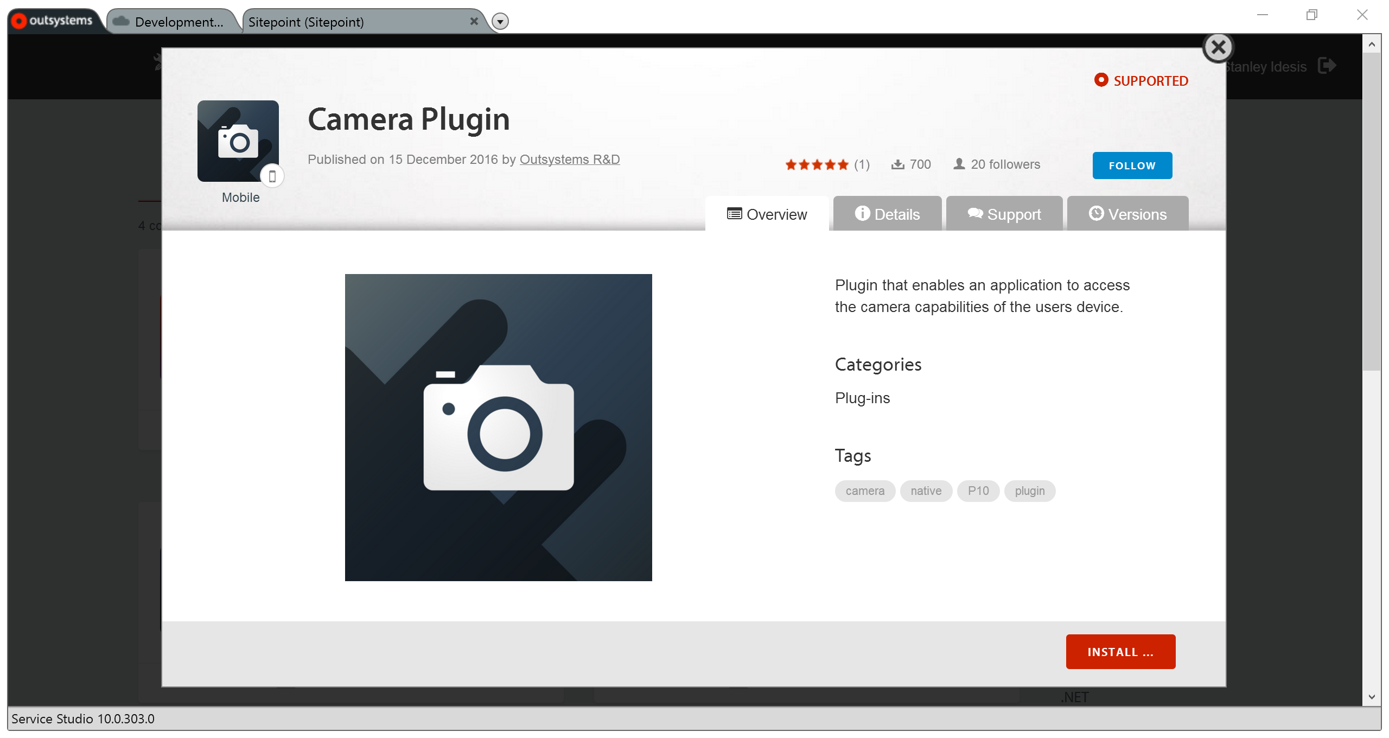Click the Camera Plugin title
Viewport: 1389px width, 738px height.
coord(409,119)
